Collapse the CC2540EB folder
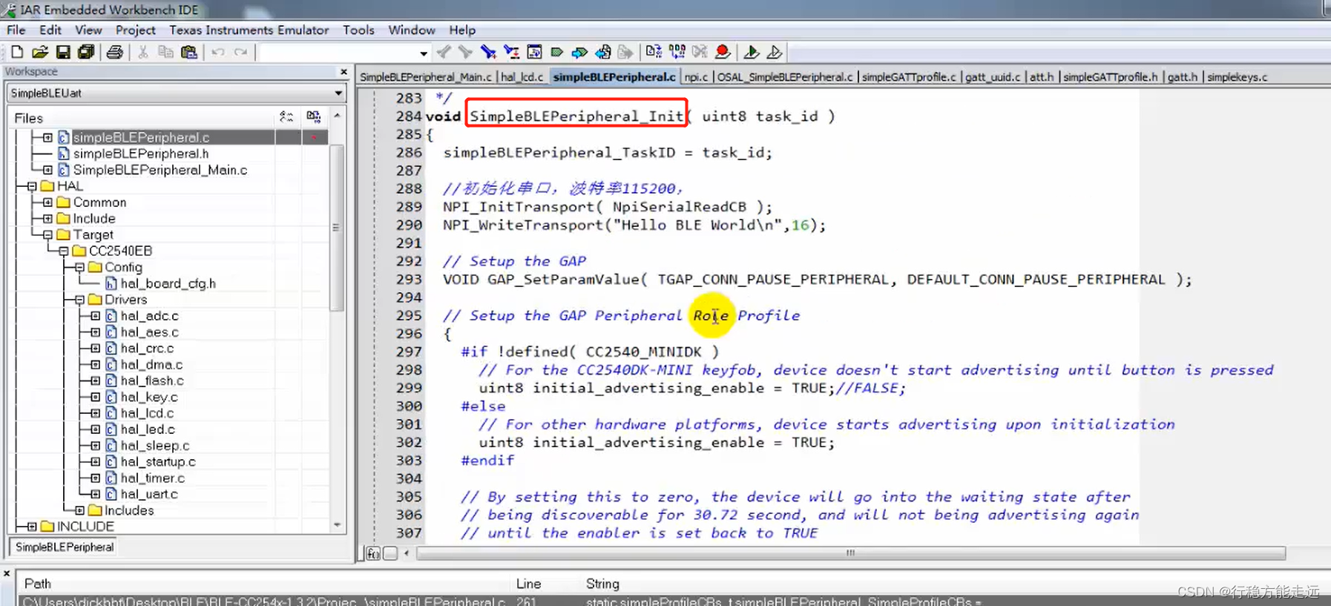The image size is (1331, 606). click(64, 251)
